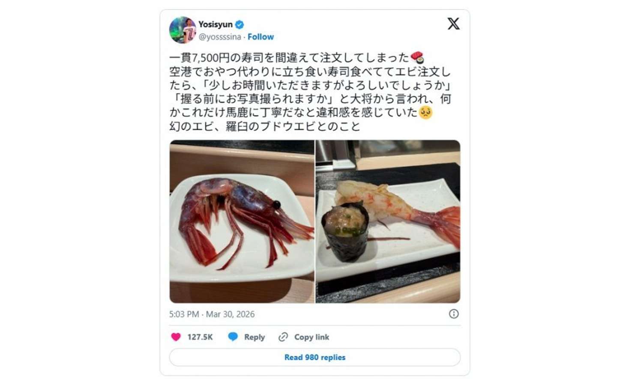
Task: Click the pleading face emoji in the tweet
Action: tap(425, 113)
